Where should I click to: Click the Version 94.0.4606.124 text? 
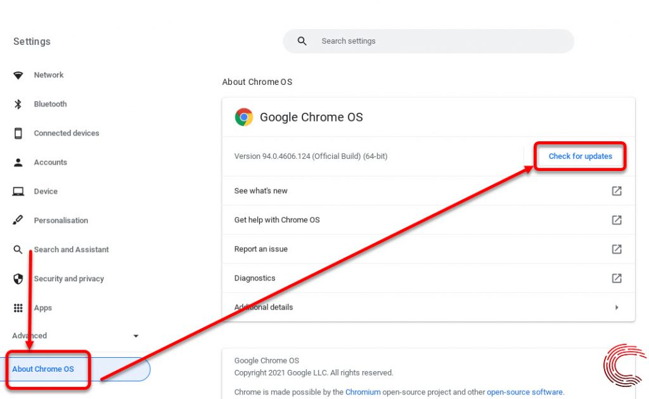click(x=311, y=156)
